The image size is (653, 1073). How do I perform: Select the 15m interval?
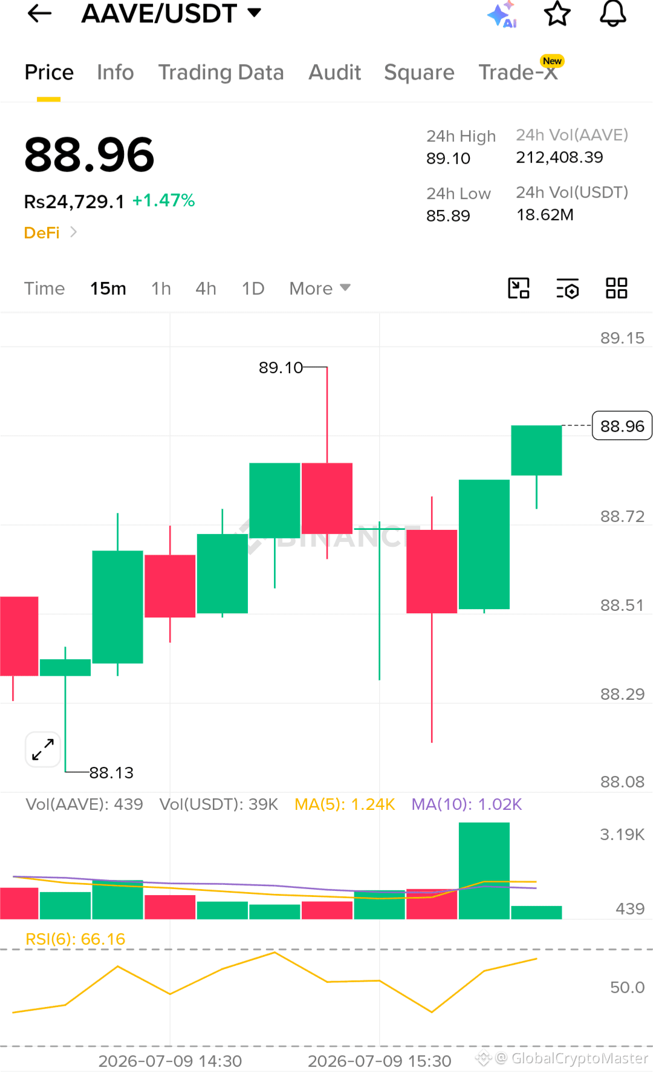click(108, 289)
